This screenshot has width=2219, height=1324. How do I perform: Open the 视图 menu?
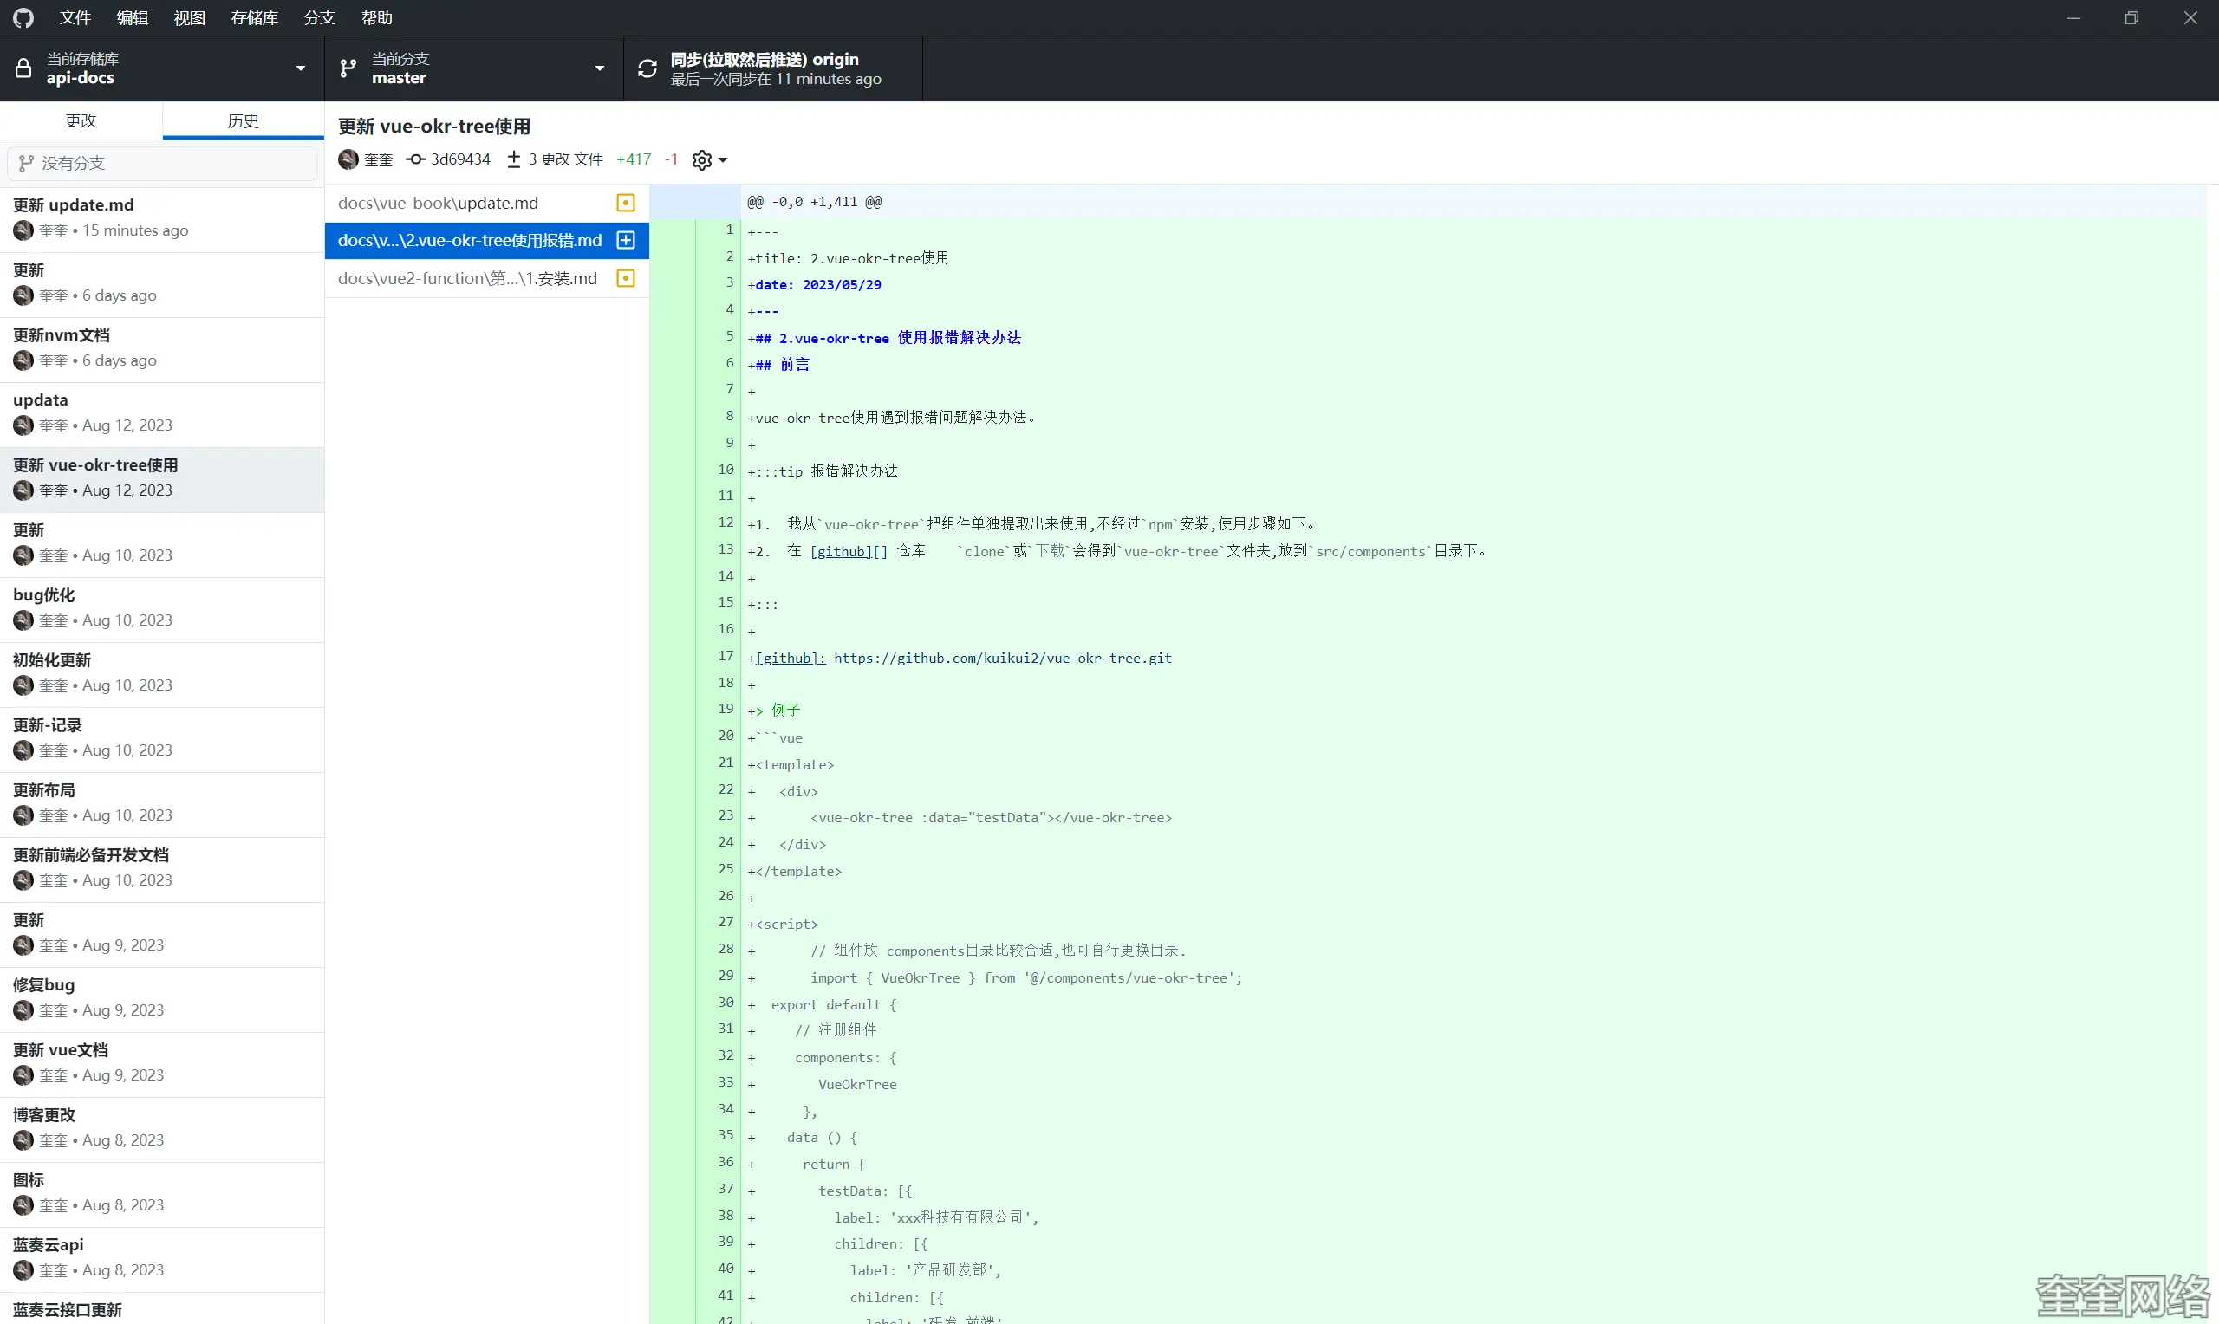pos(189,18)
